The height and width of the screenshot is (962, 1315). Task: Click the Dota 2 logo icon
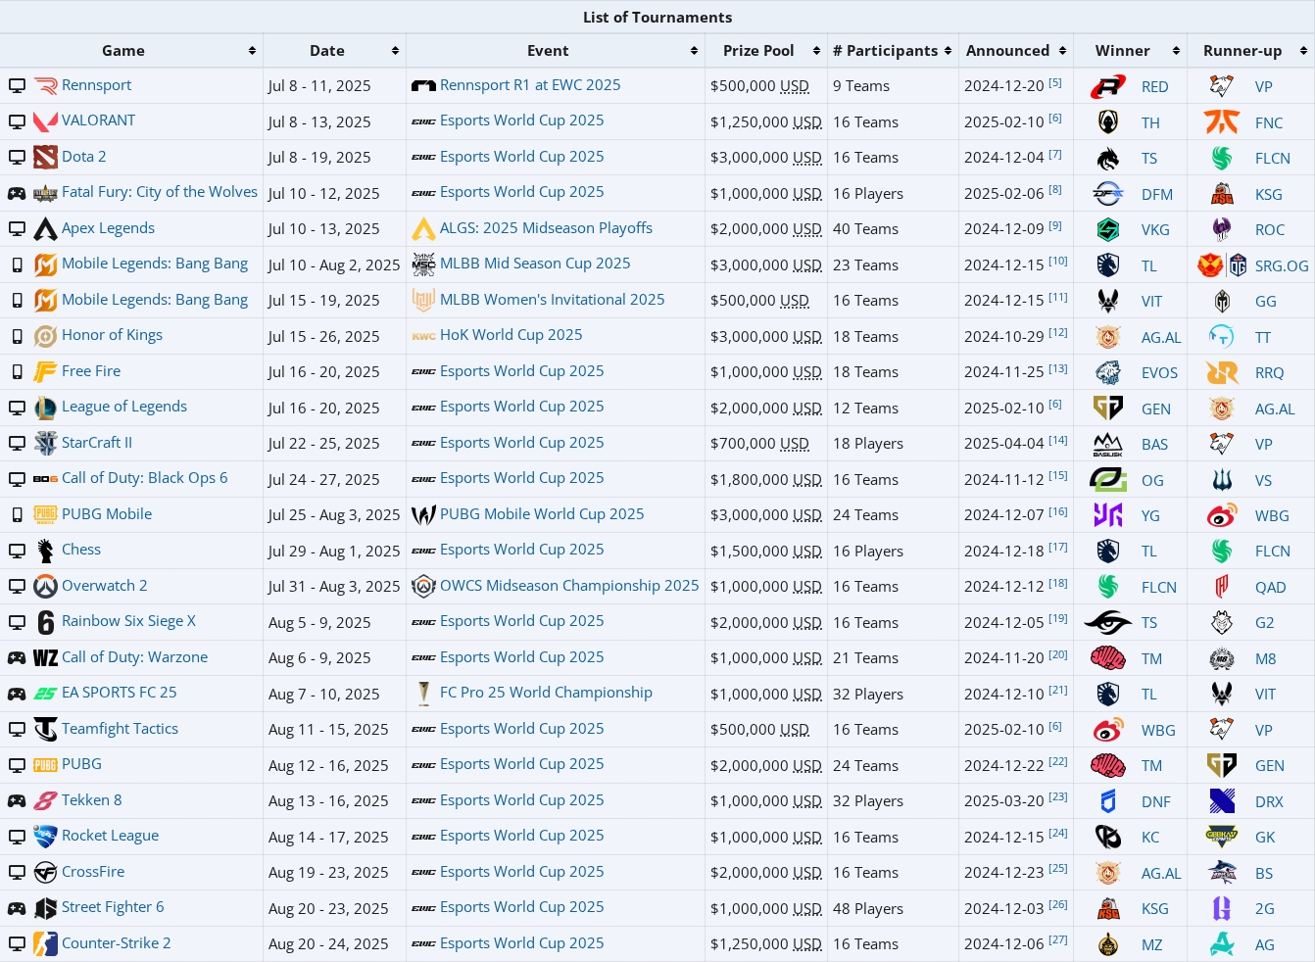45,157
